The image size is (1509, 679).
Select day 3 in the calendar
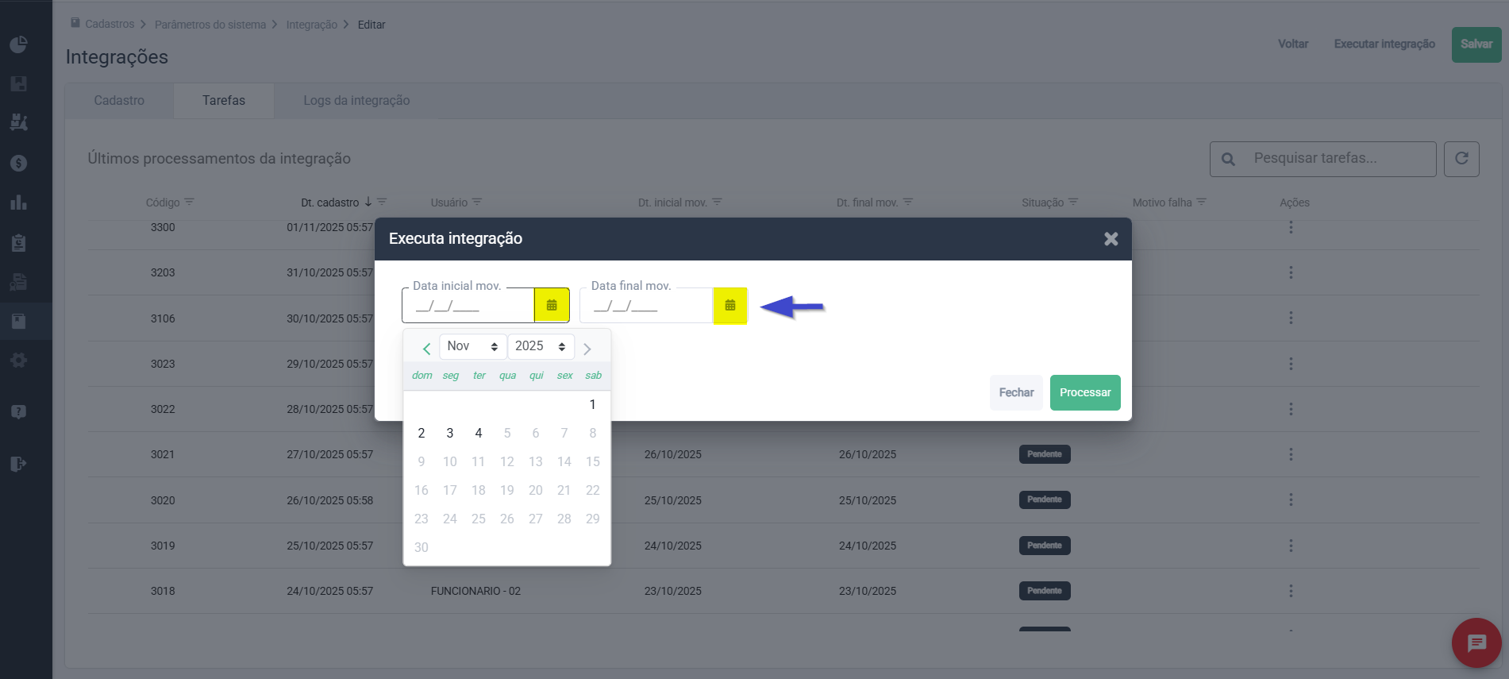point(450,433)
